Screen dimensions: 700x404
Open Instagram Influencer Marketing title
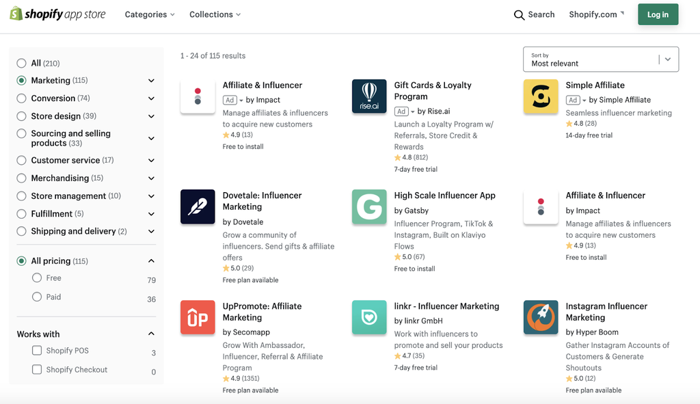click(606, 312)
